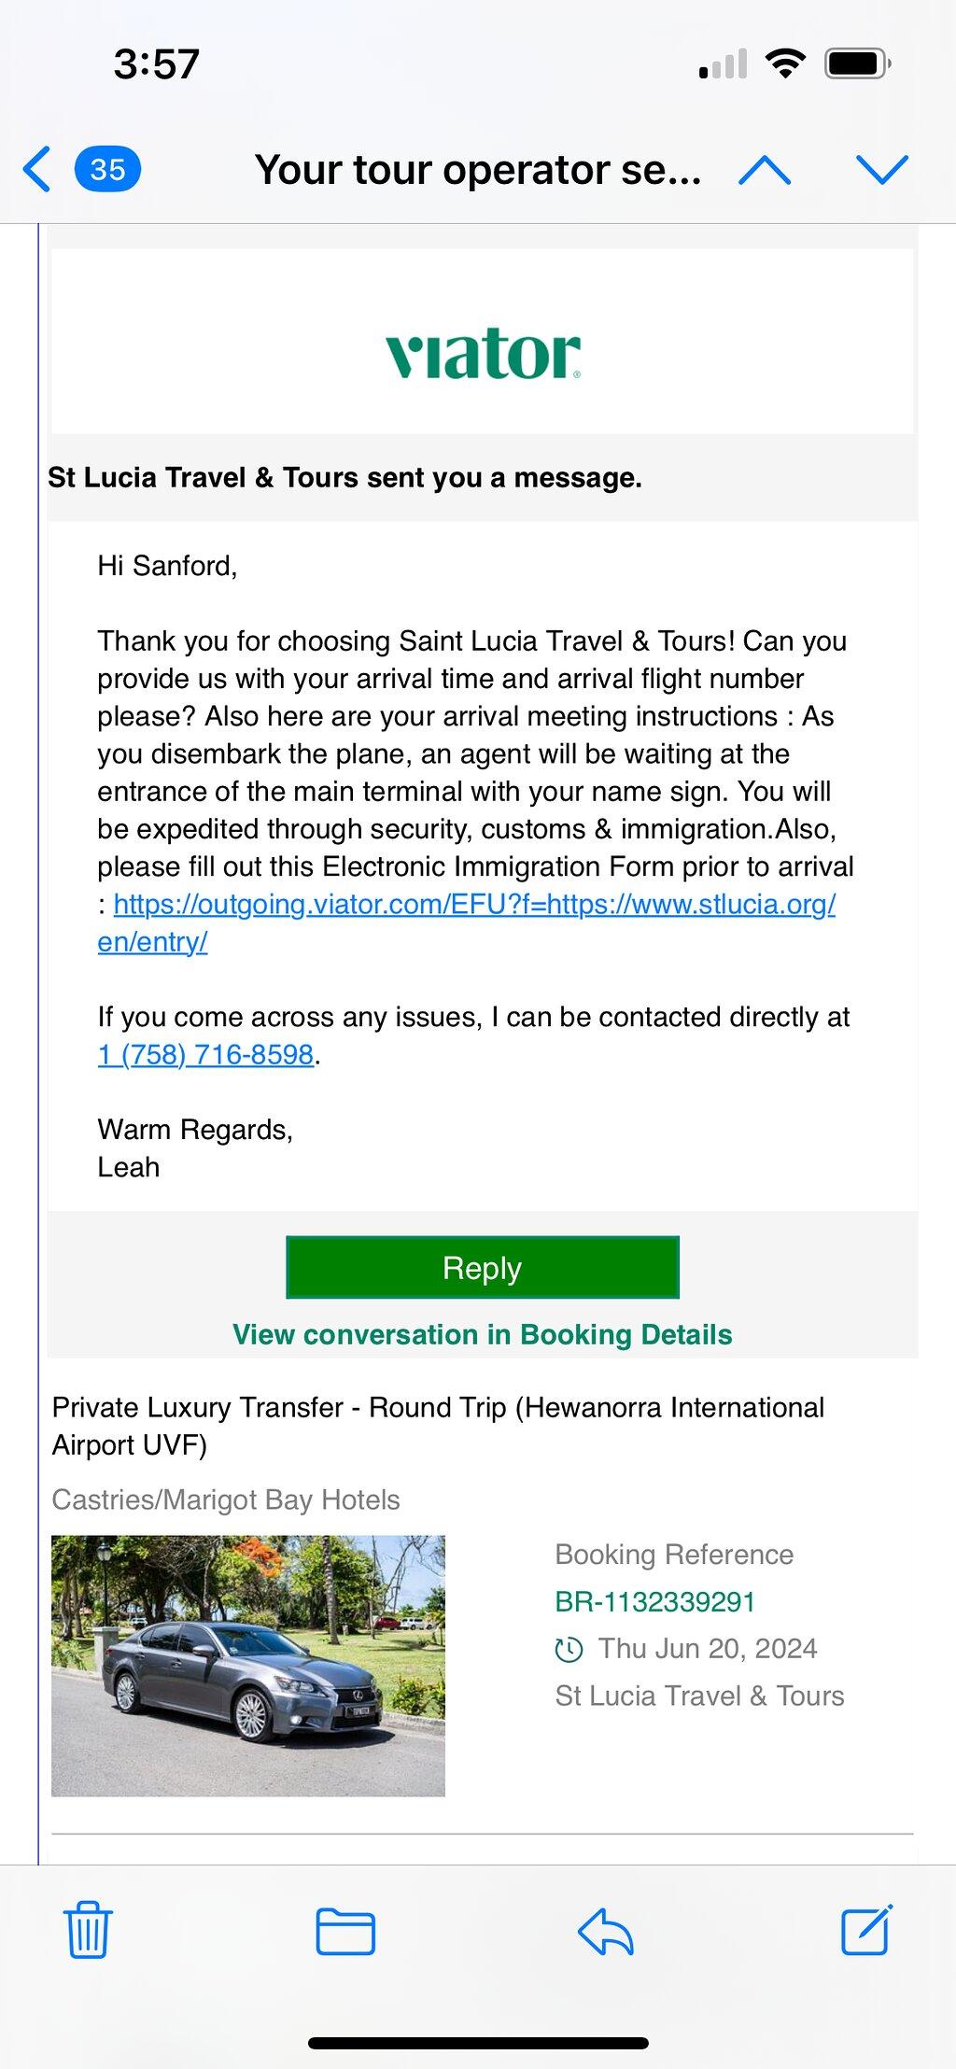Image resolution: width=956 pixels, height=2069 pixels.
Task: Open the 35 unread messages badge
Action: [x=107, y=170]
